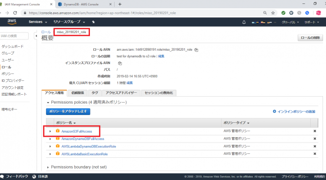The width and height of the screenshot is (326, 180).
Task: Click the AWS logo home icon
Action: tap(12, 22)
